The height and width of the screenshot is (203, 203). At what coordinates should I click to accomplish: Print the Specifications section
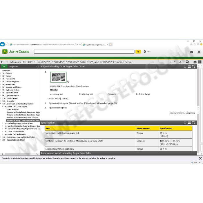coord(189,123)
